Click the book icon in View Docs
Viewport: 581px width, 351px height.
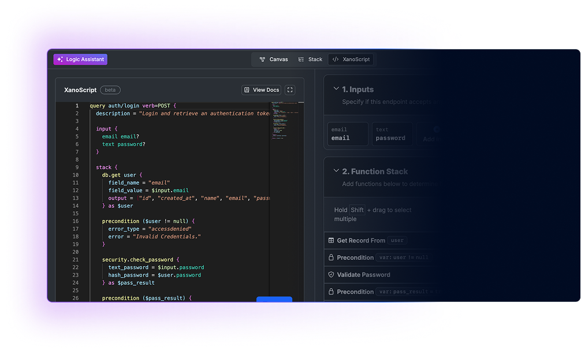[247, 90]
